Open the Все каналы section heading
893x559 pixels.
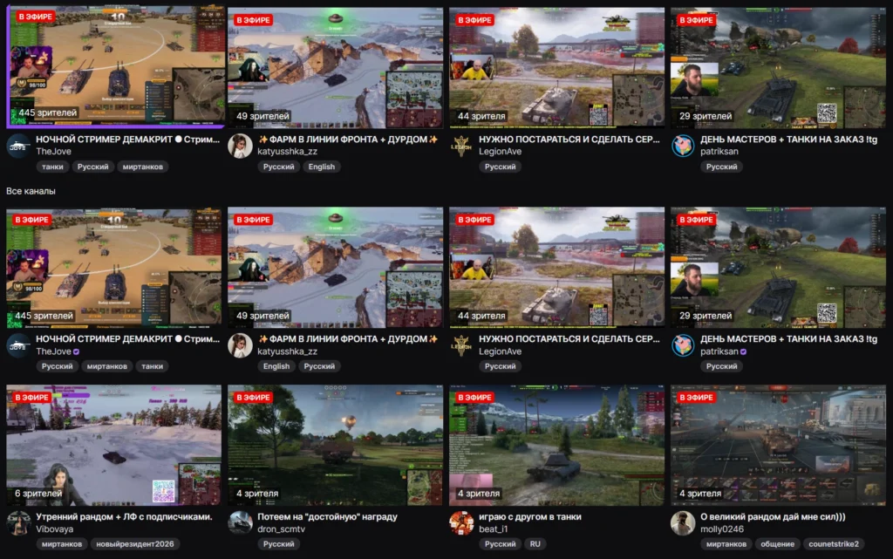(x=31, y=191)
